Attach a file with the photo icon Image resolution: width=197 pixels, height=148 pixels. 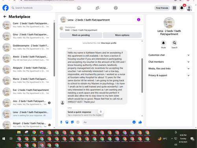click(67, 122)
